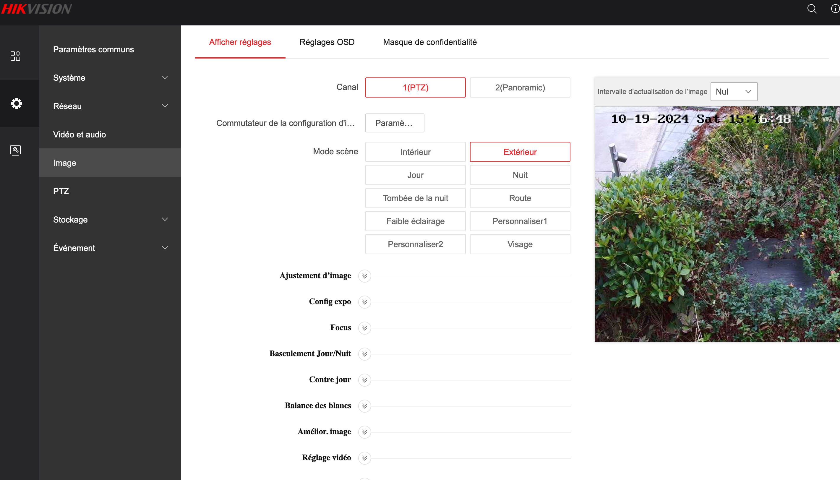Open the PTZ settings menu item

tap(61, 191)
